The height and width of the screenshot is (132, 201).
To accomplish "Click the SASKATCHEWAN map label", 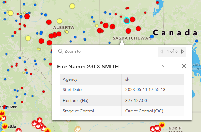I will (x=132, y=38).
